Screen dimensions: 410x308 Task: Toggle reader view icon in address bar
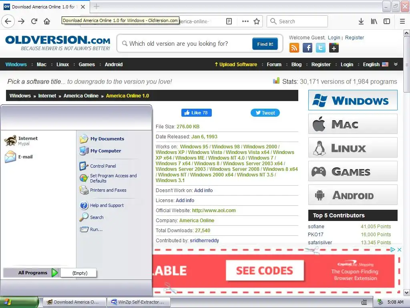point(229,21)
